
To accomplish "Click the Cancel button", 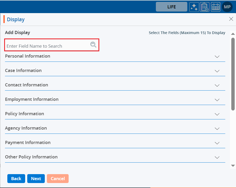I will point(58,179).
